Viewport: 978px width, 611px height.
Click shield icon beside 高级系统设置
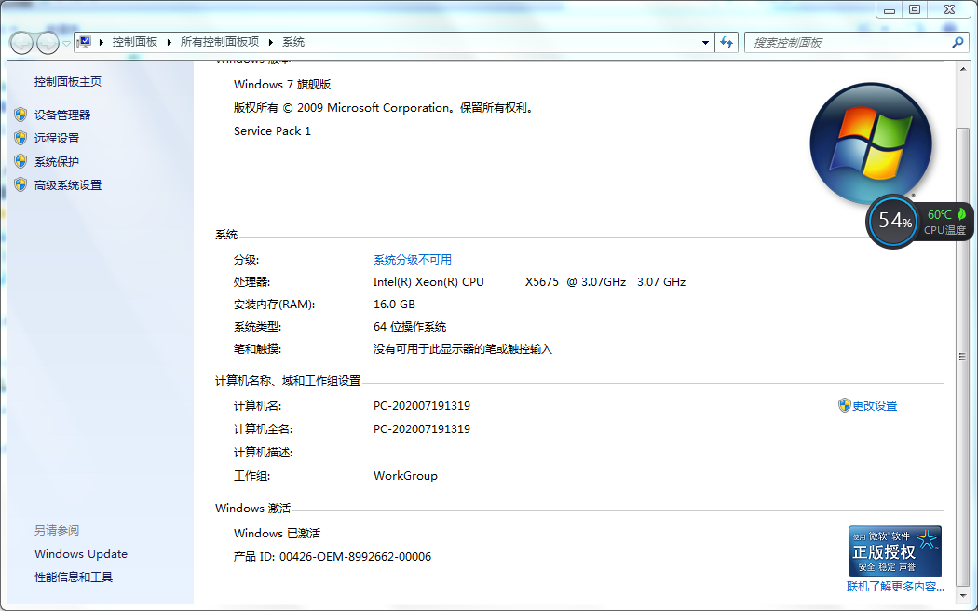coord(20,184)
